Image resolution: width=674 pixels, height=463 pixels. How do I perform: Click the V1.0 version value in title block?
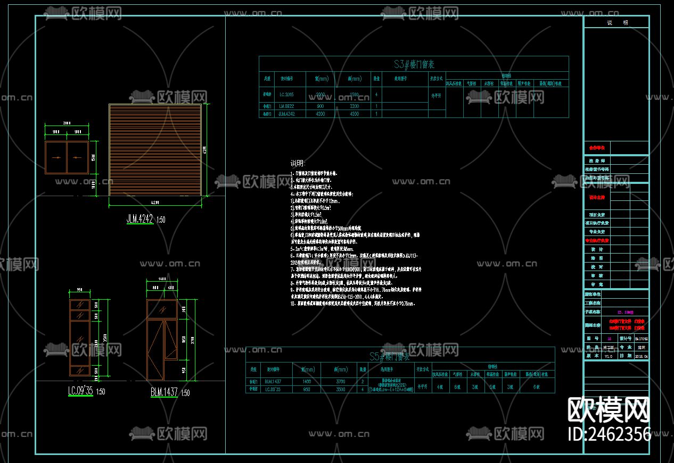608,356
